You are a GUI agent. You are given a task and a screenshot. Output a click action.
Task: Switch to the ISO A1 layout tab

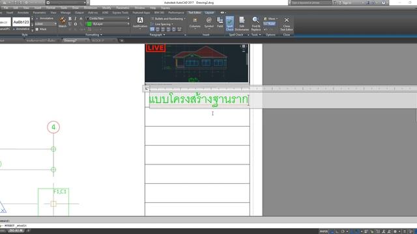[16, 231]
